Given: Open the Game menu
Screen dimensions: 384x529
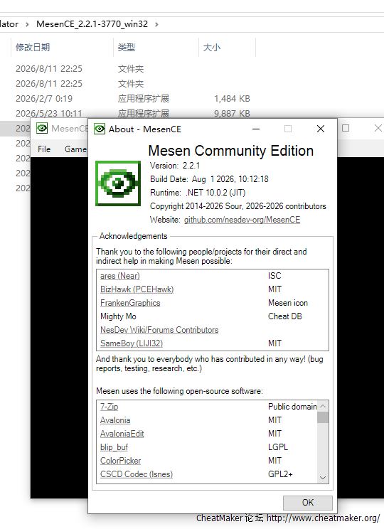Looking at the screenshot, I should 75,149.
